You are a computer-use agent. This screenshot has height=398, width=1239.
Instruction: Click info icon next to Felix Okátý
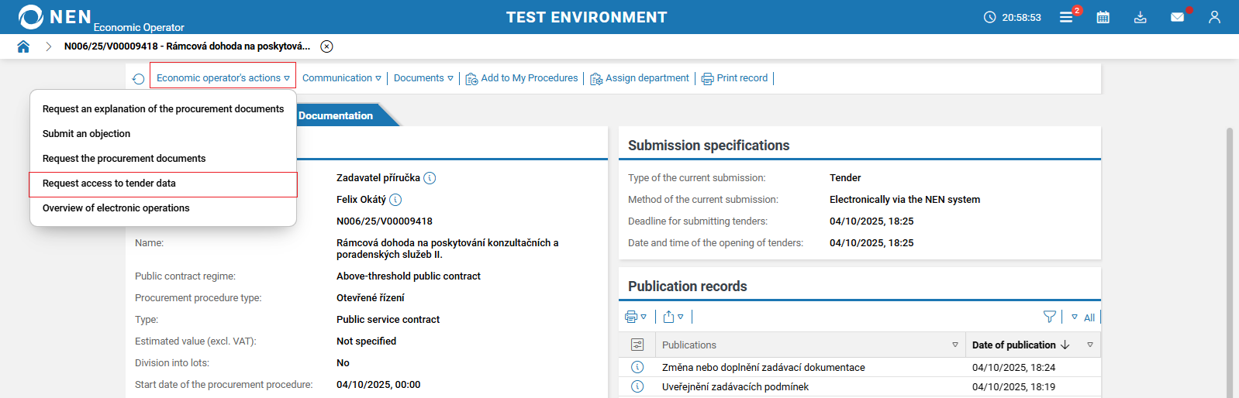(395, 200)
